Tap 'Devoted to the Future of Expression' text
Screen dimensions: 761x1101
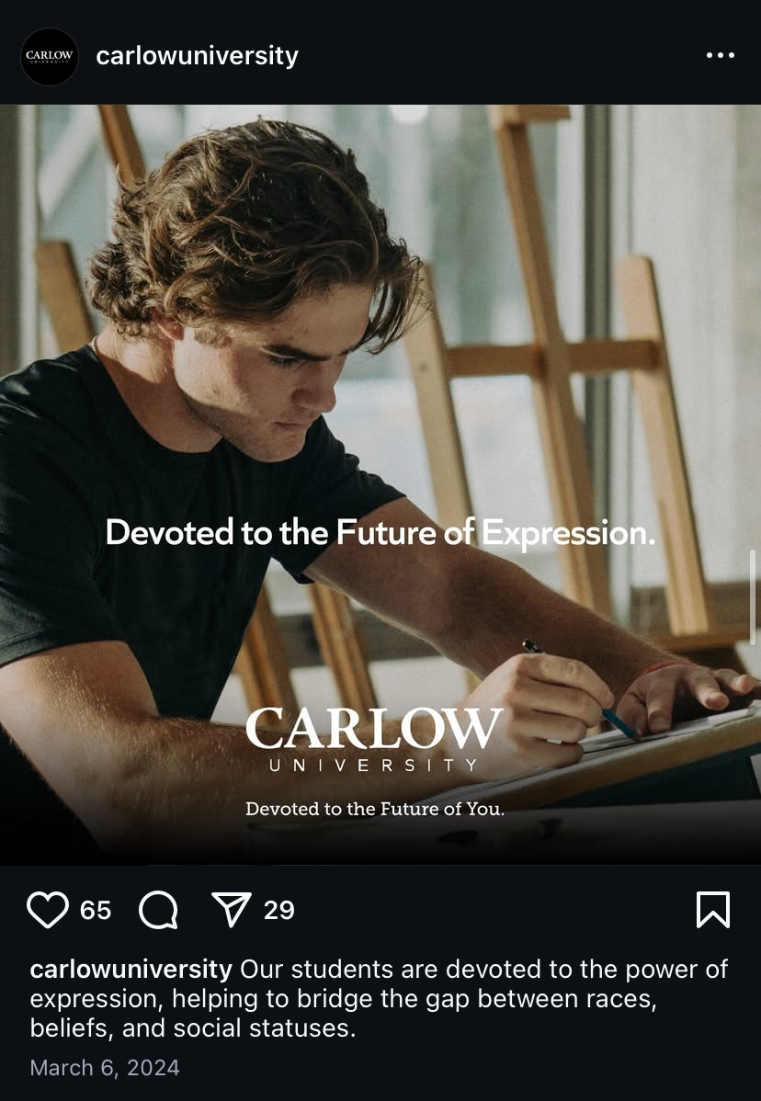[x=380, y=534]
